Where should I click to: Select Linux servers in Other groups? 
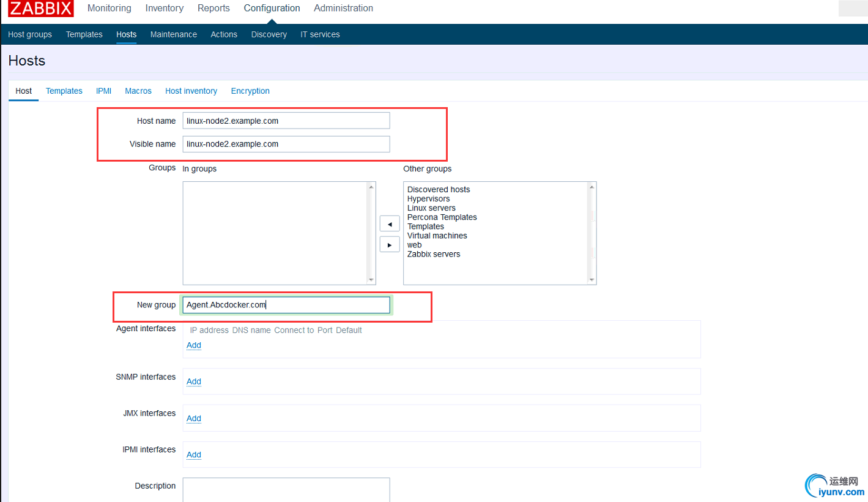(431, 208)
